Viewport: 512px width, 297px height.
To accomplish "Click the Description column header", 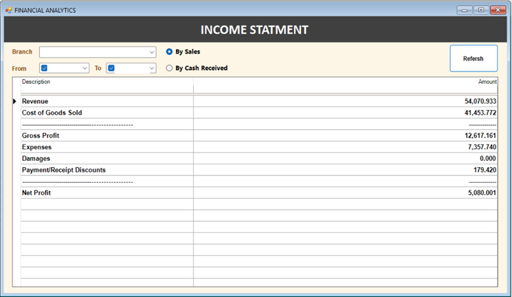I will click(x=107, y=85).
